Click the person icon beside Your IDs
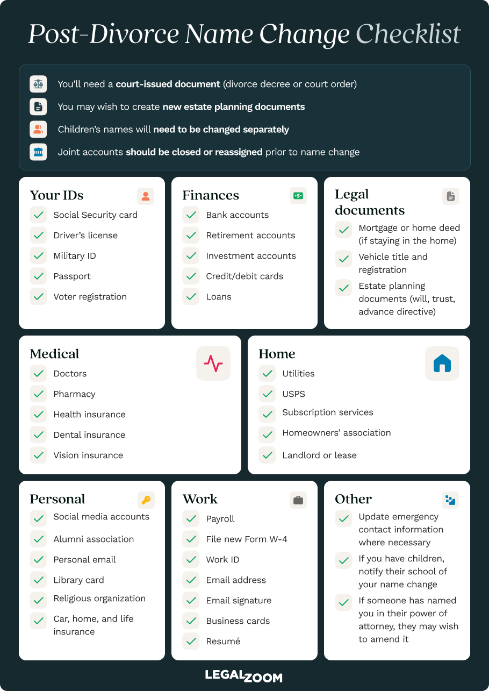 (x=146, y=196)
